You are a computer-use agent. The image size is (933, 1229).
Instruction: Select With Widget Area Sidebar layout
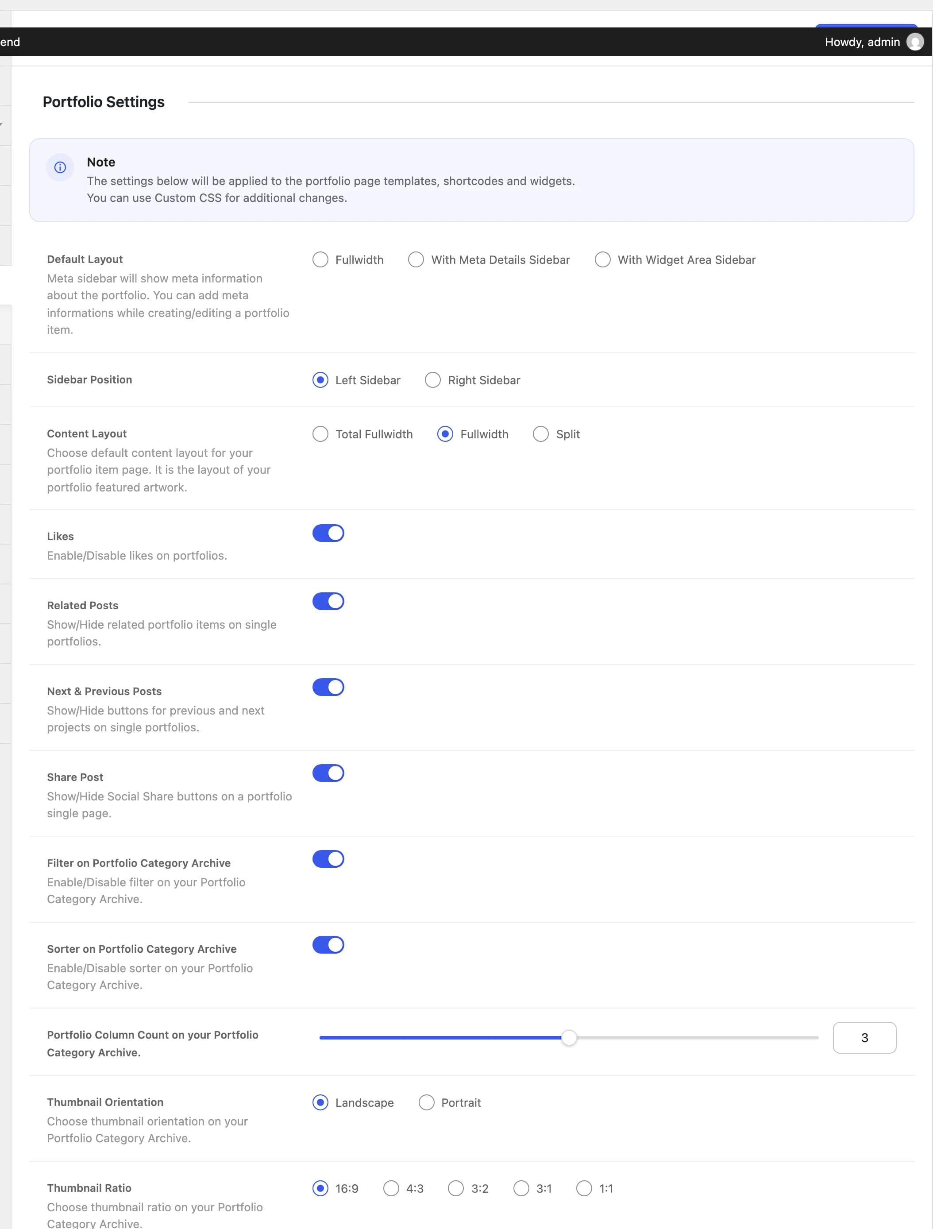point(602,259)
